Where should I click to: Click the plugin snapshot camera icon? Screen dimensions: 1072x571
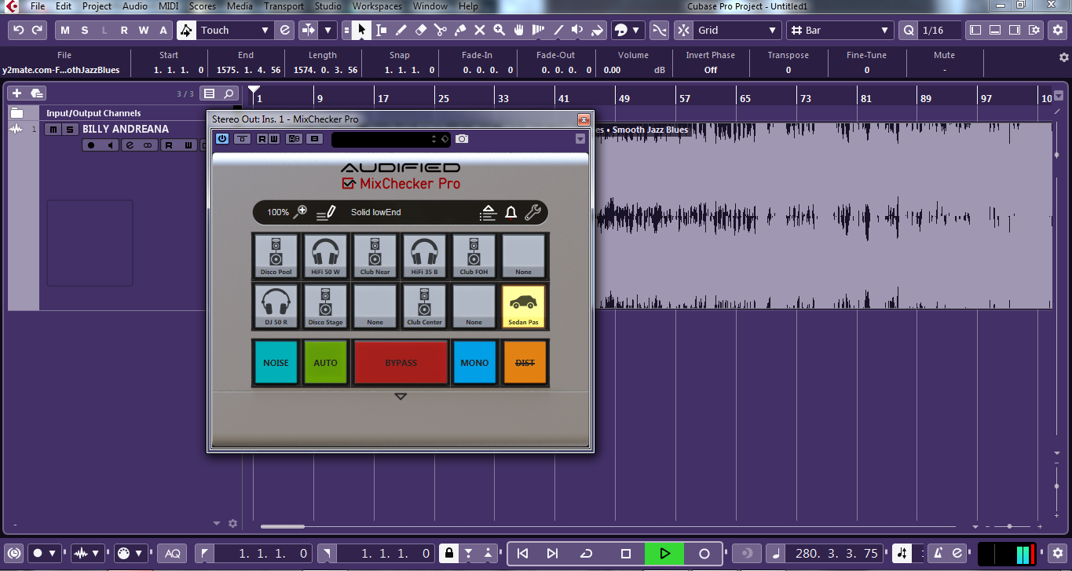coord(462,139)
